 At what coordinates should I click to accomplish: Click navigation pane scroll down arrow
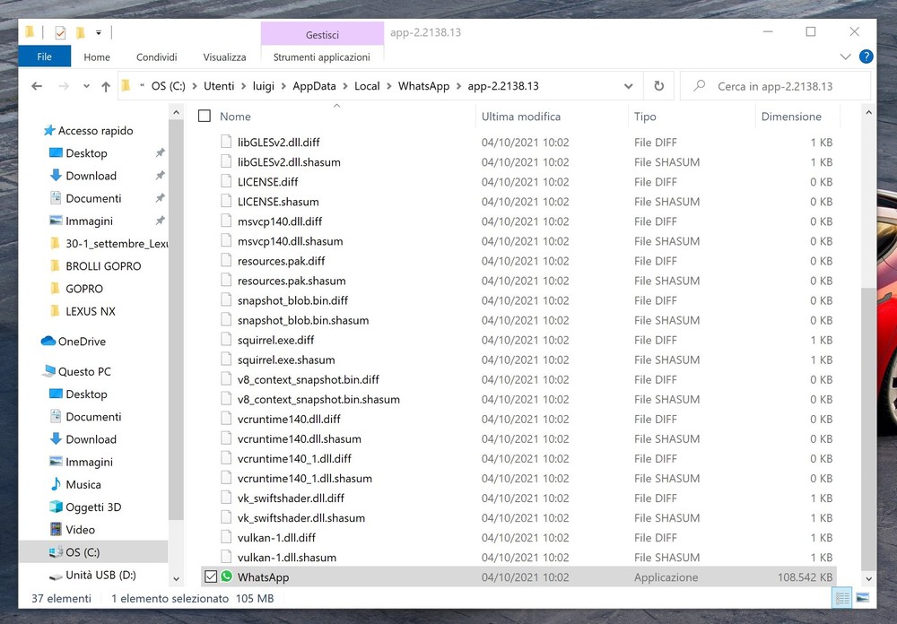point(176,578)
